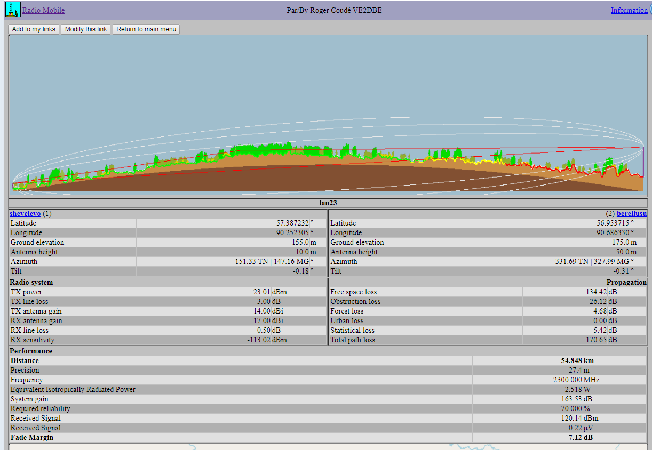Image resolution: width=652 pixels, height=450 pixels.
Task: Click the Frequency value 2300.000 MHz
Action: tap(567, 380)
